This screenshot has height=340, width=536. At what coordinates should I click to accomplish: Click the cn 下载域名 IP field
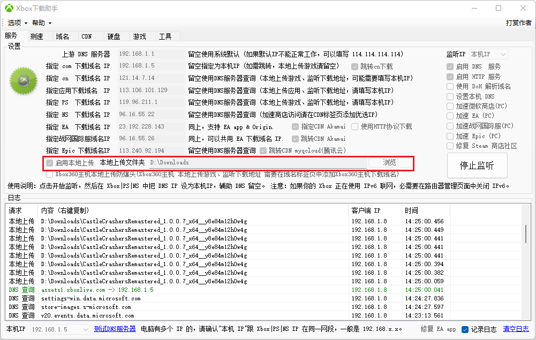point(152,78)
